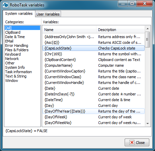Click 'Clipboard content as Text' description
Screen dimensions: 155x151
(x=119, y=60)
